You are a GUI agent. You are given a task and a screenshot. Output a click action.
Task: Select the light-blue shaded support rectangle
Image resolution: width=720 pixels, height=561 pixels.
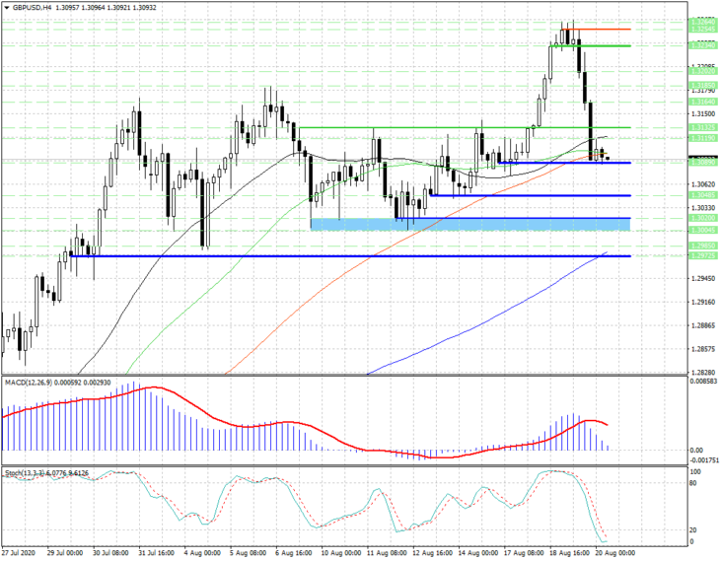pos(470,225)
